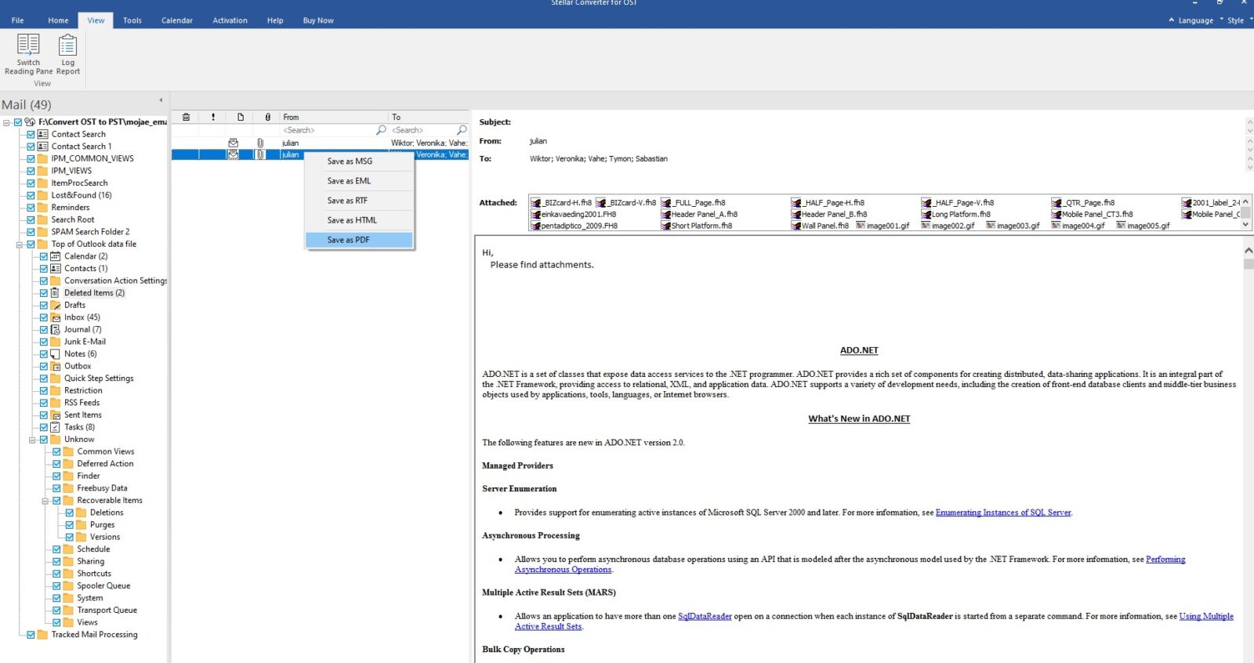Click the importance exclamation column header
The image size is (1254, 663).
[x=213, y=117]
